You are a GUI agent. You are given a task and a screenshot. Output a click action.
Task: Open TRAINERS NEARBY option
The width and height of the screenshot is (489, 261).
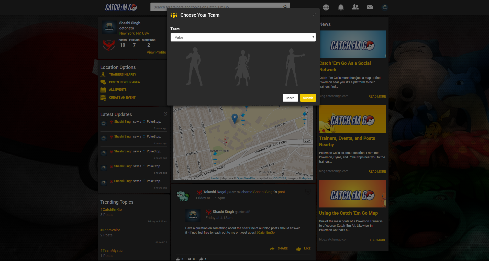coord(123,75)
